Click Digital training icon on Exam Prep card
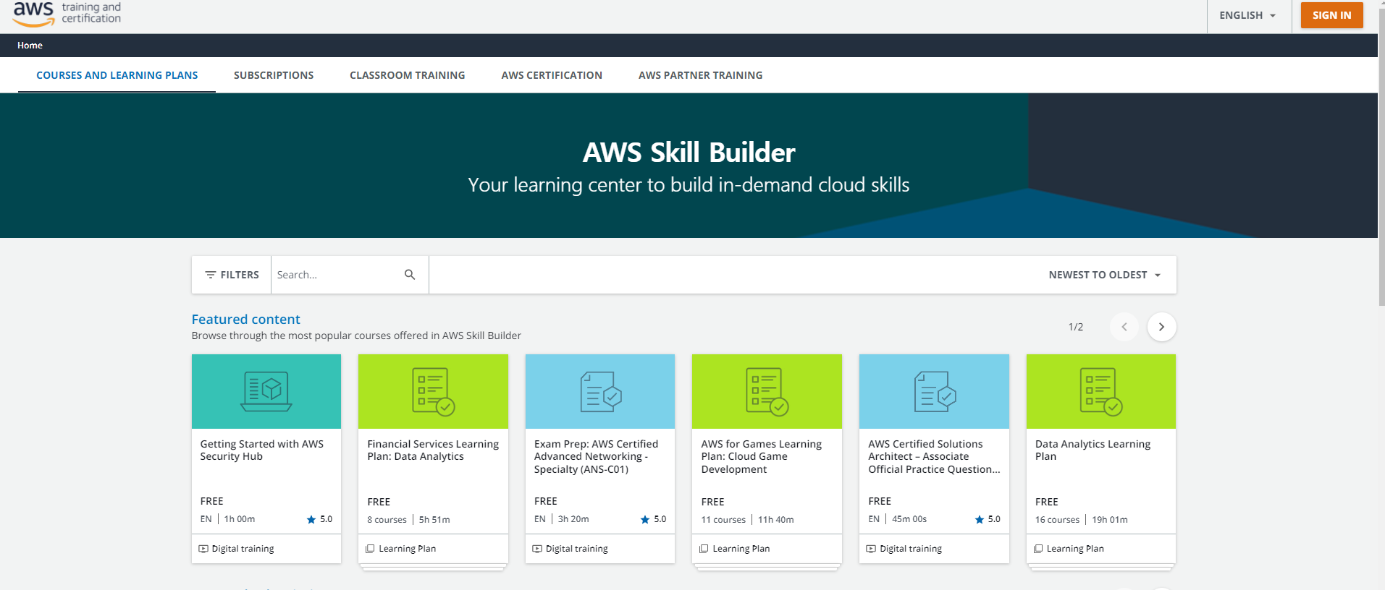The height and width of the screenshot is (590, 1385). click(537, 549)
